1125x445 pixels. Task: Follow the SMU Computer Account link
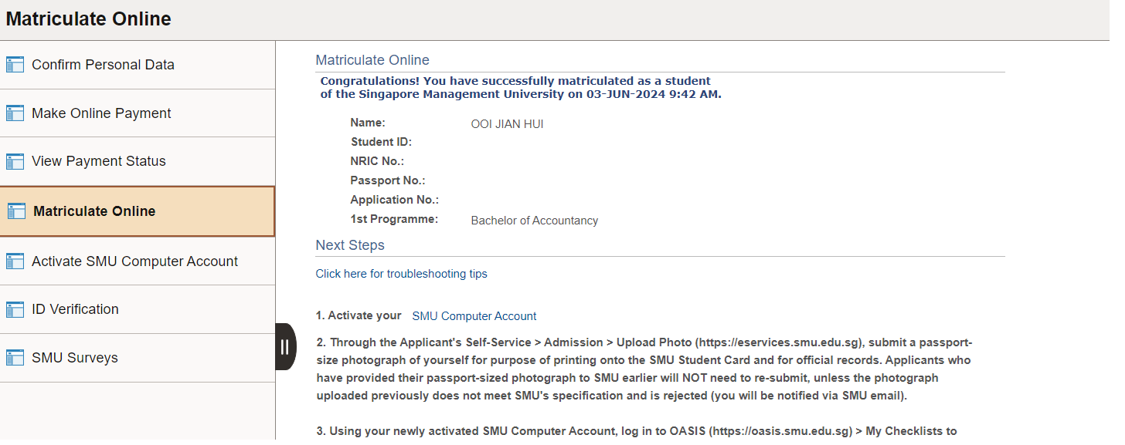pyautogui.click(x=474, y=316)
